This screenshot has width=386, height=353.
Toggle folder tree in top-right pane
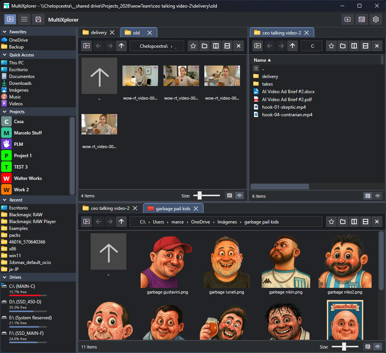pyautogui.click(x=257, y=46)
